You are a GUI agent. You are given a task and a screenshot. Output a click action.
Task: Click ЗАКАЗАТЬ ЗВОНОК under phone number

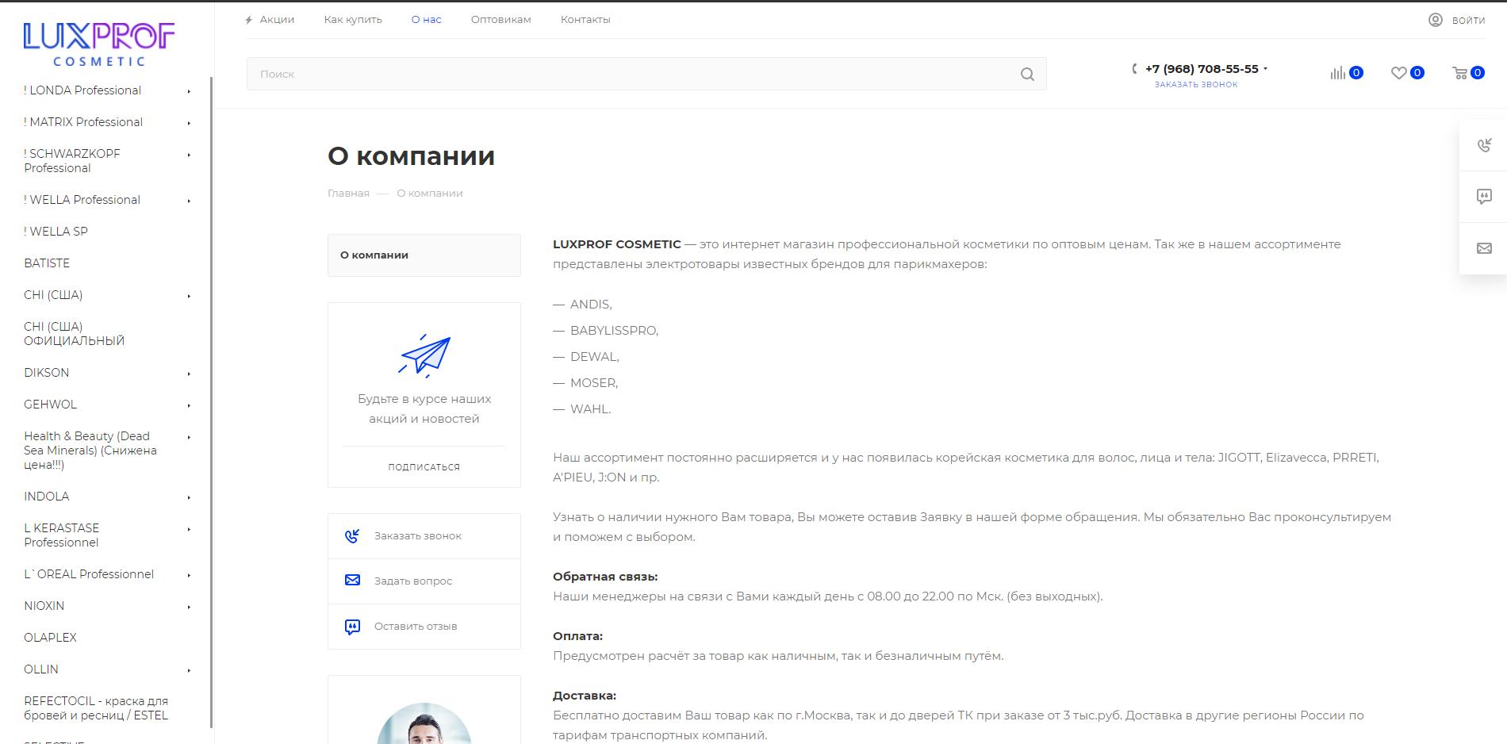[x=1196, y=85]
